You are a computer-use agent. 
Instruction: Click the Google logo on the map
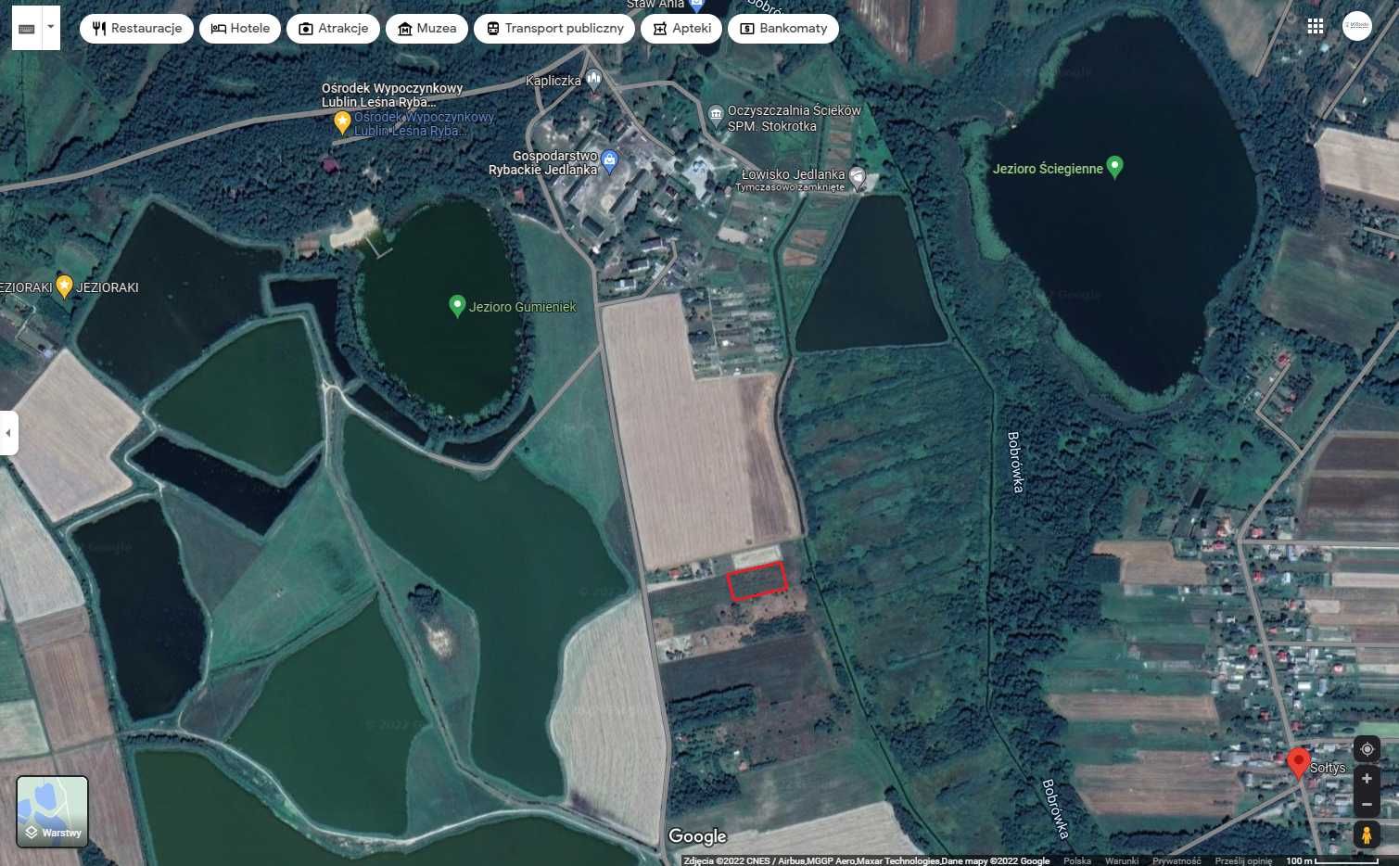(698, 836)
